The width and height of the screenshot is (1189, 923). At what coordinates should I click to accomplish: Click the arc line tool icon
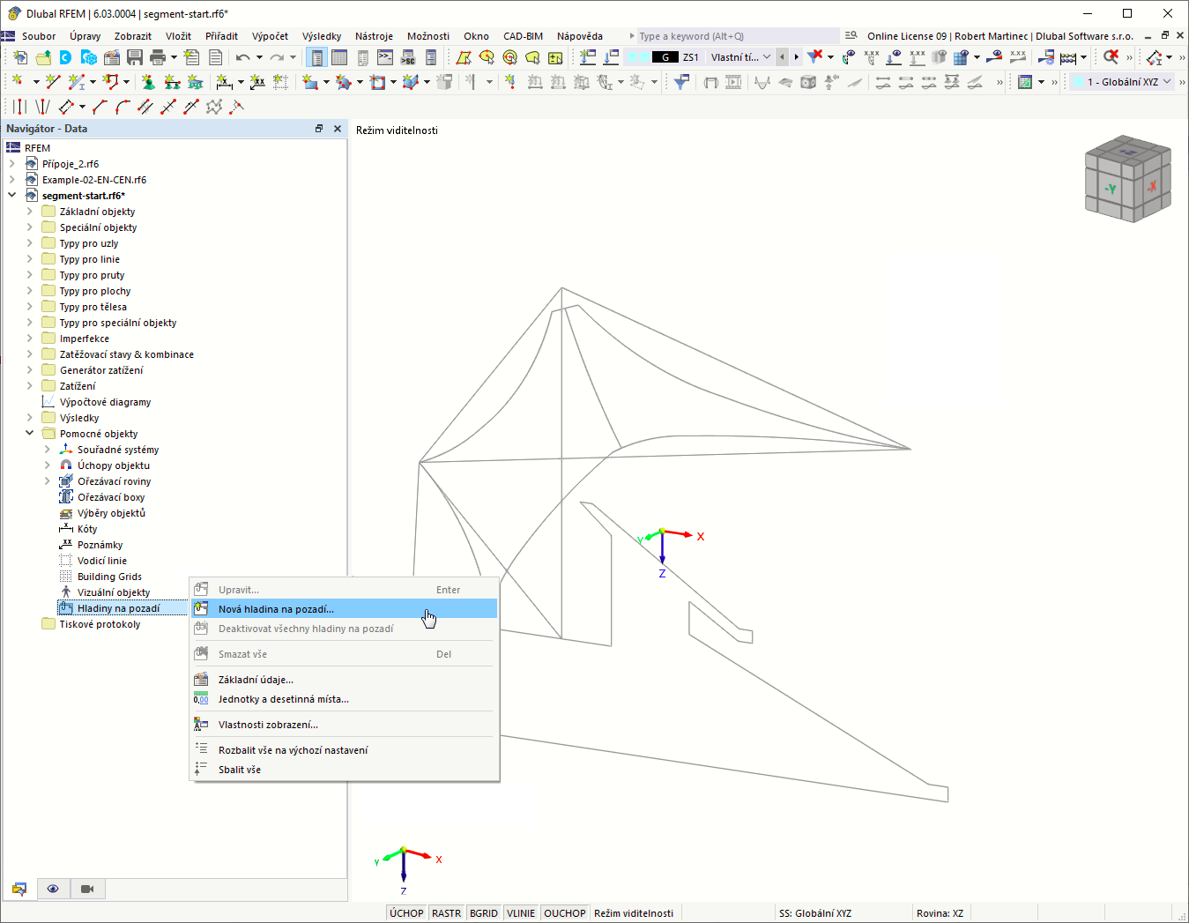click(x=123, y=107)
